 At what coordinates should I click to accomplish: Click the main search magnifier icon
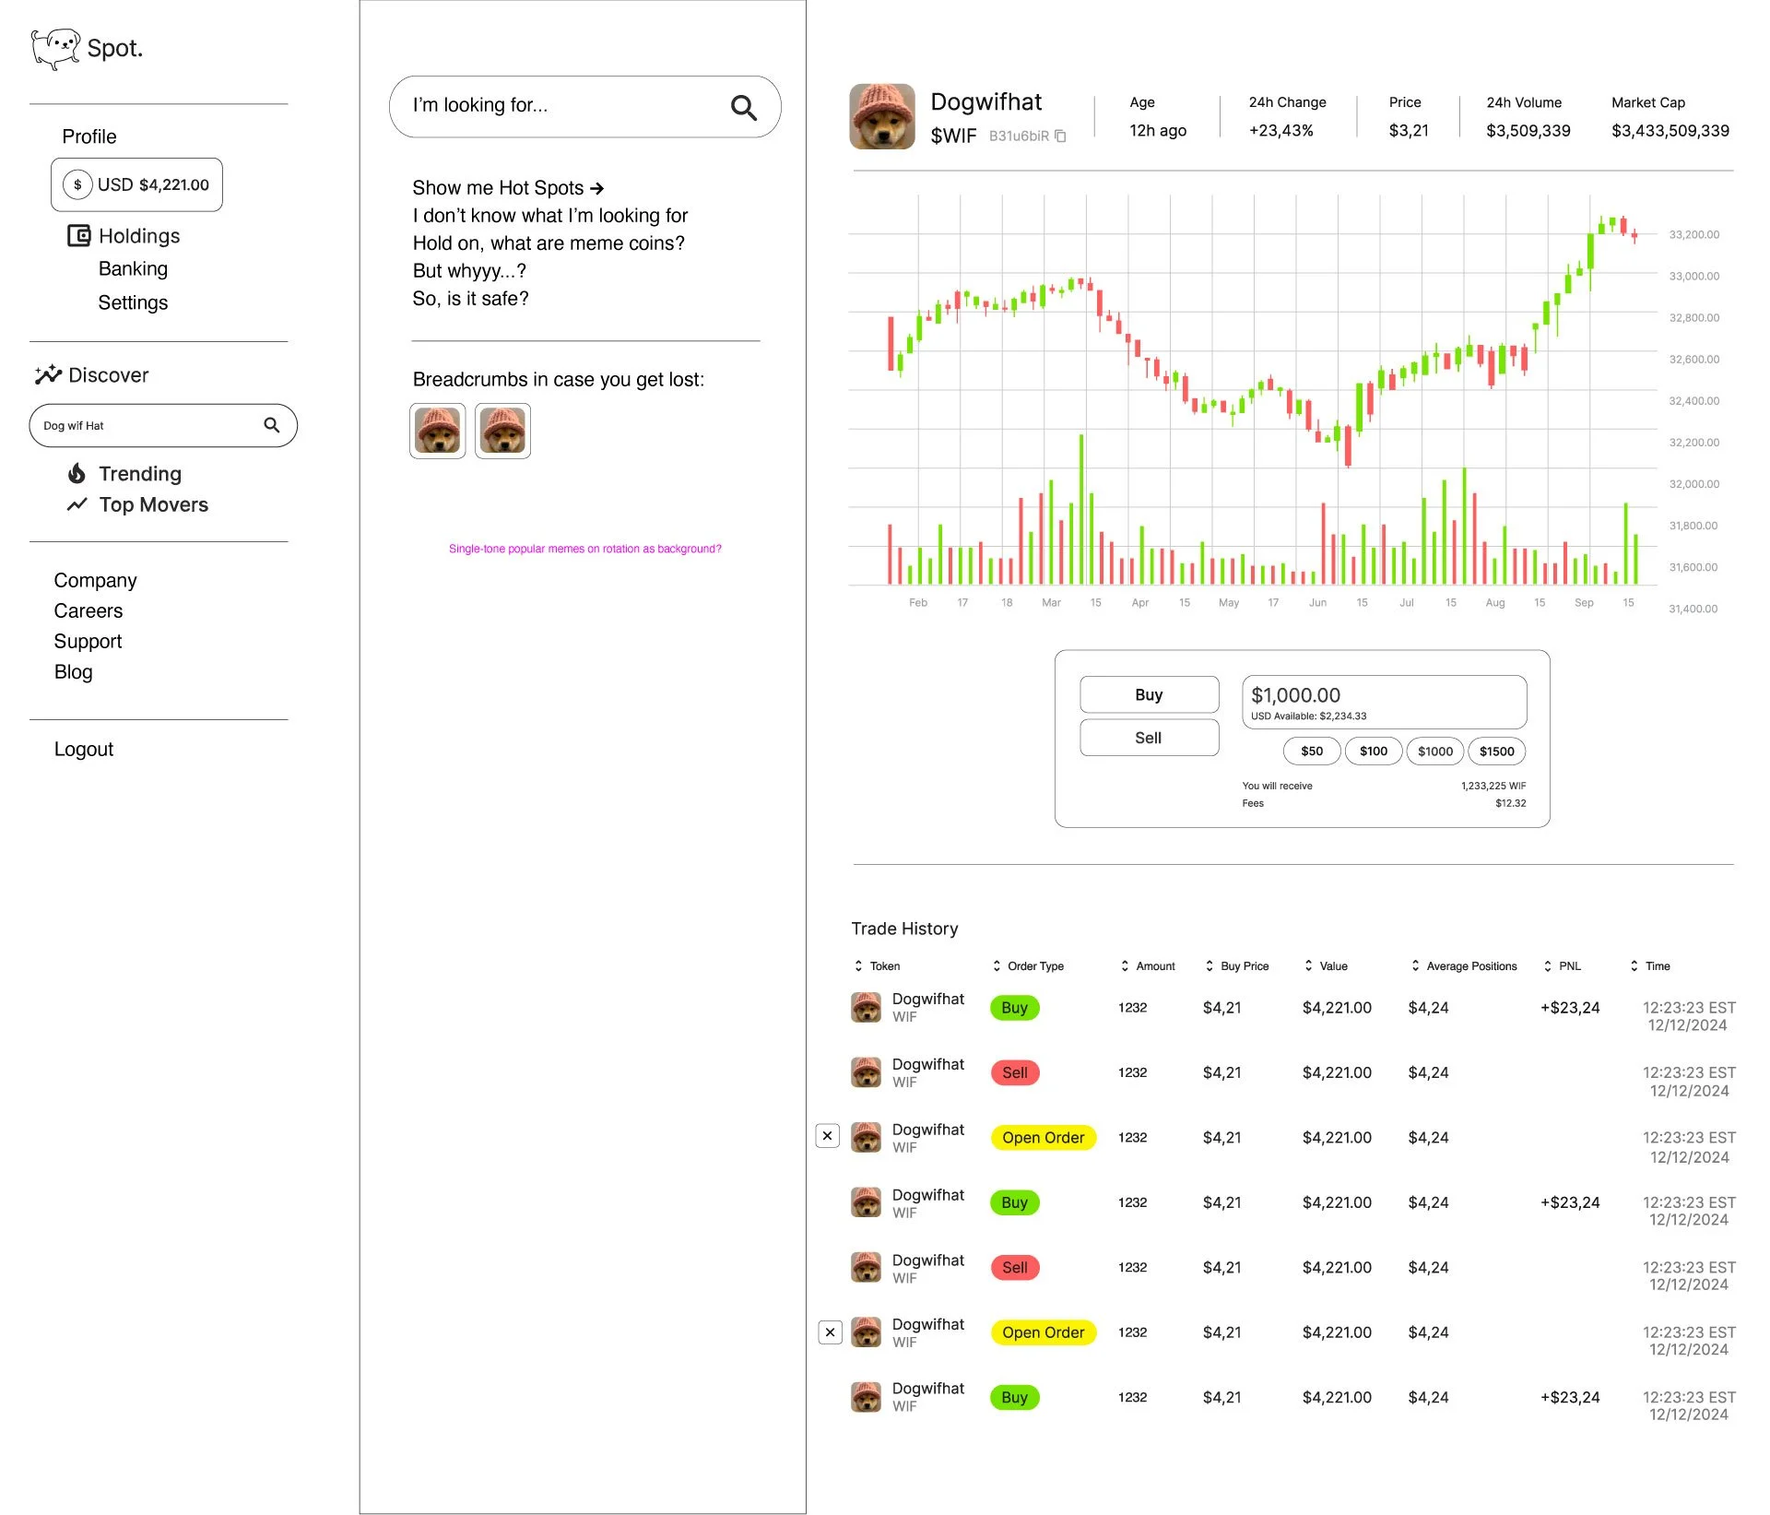pos(743,108)
